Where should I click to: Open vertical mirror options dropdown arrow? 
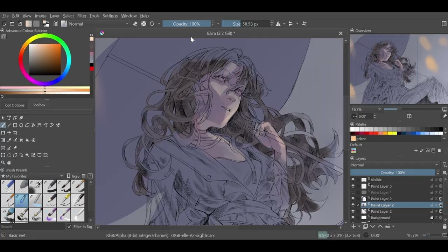pyautogui.click(x=297, y=24)
